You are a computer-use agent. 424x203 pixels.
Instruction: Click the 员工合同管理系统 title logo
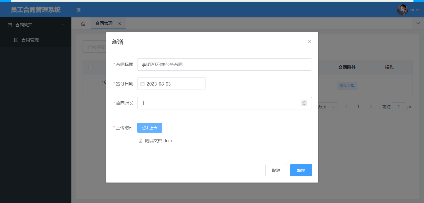click(36, 10)
